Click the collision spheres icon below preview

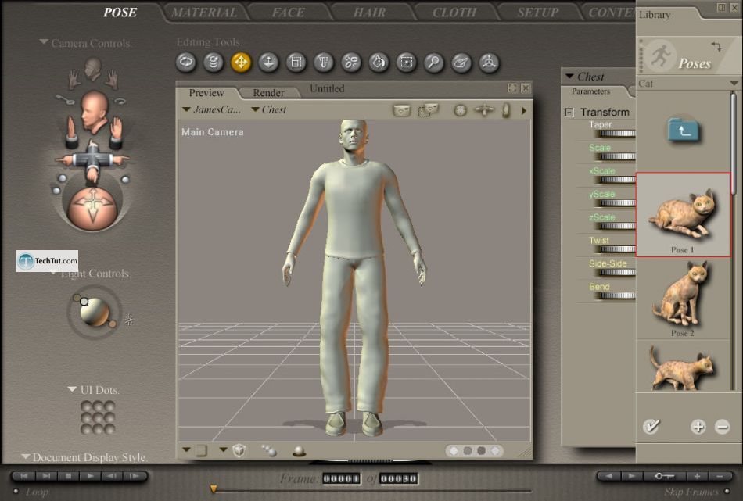[269, 451]
